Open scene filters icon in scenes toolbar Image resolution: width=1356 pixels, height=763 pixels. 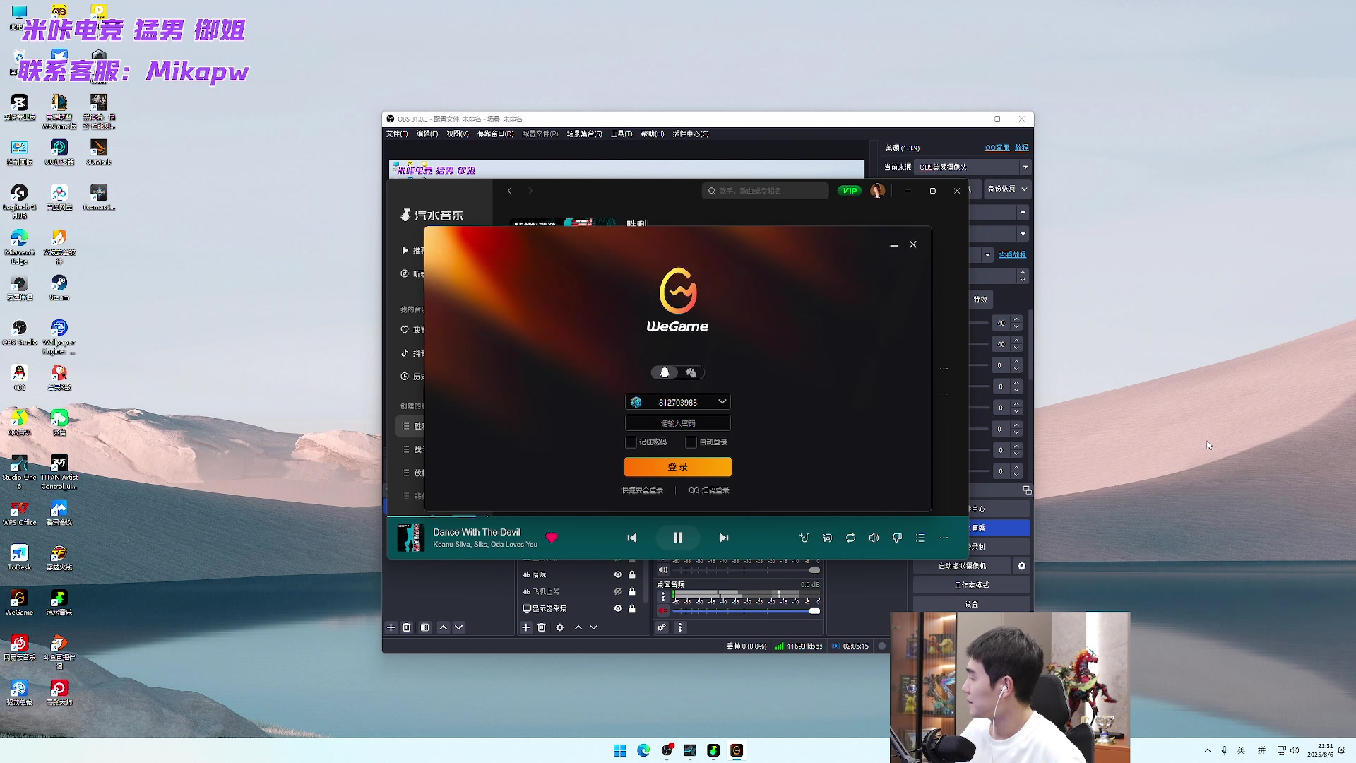coord(424,627)
